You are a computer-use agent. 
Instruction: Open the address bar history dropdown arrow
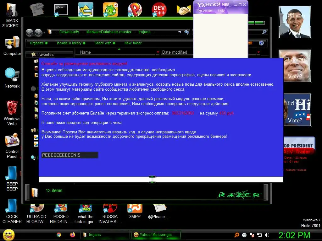pos(180,32)
